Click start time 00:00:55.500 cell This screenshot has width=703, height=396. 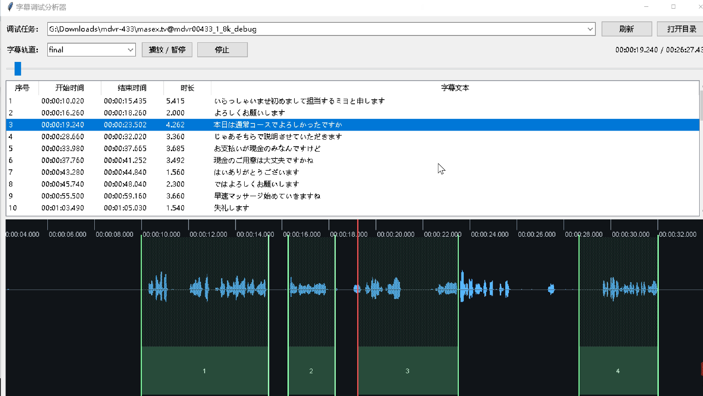(63, 196)
